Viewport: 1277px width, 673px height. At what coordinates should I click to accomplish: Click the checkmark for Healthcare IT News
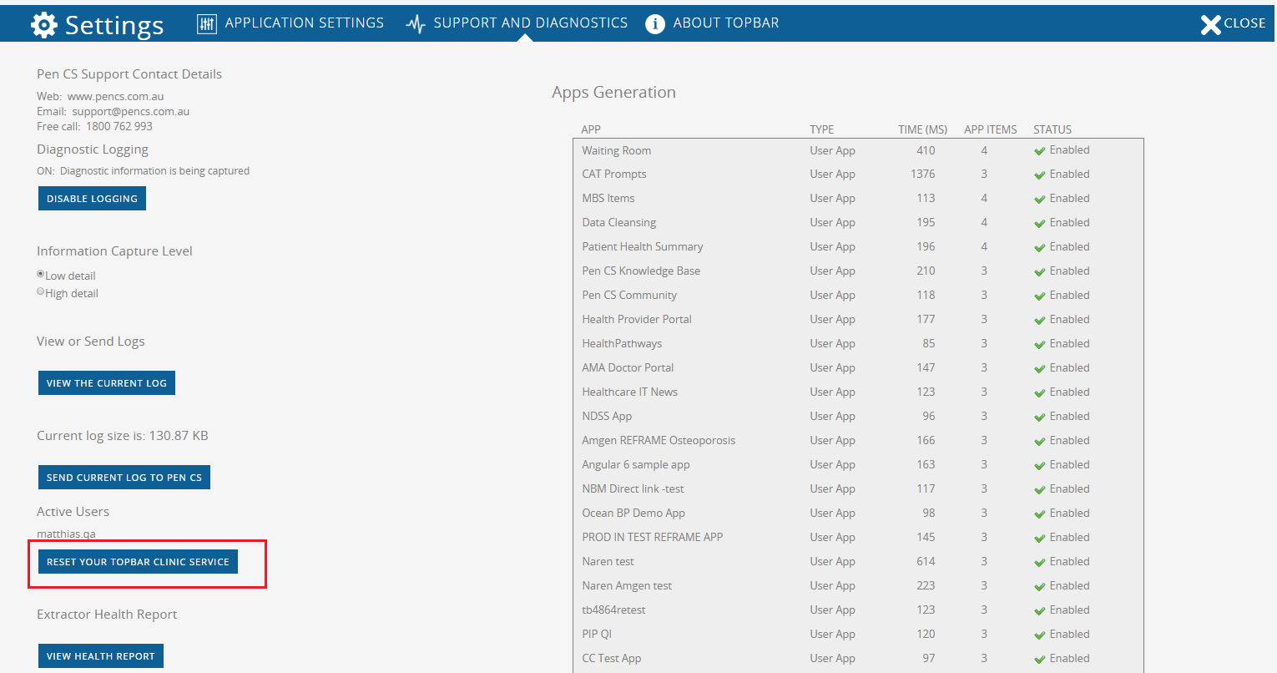click(1040, 393)
